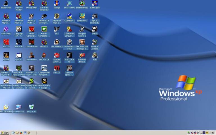216x135 pixels.
Task: Click the Age of Empires III icon
Action: [x=95, y=16]
